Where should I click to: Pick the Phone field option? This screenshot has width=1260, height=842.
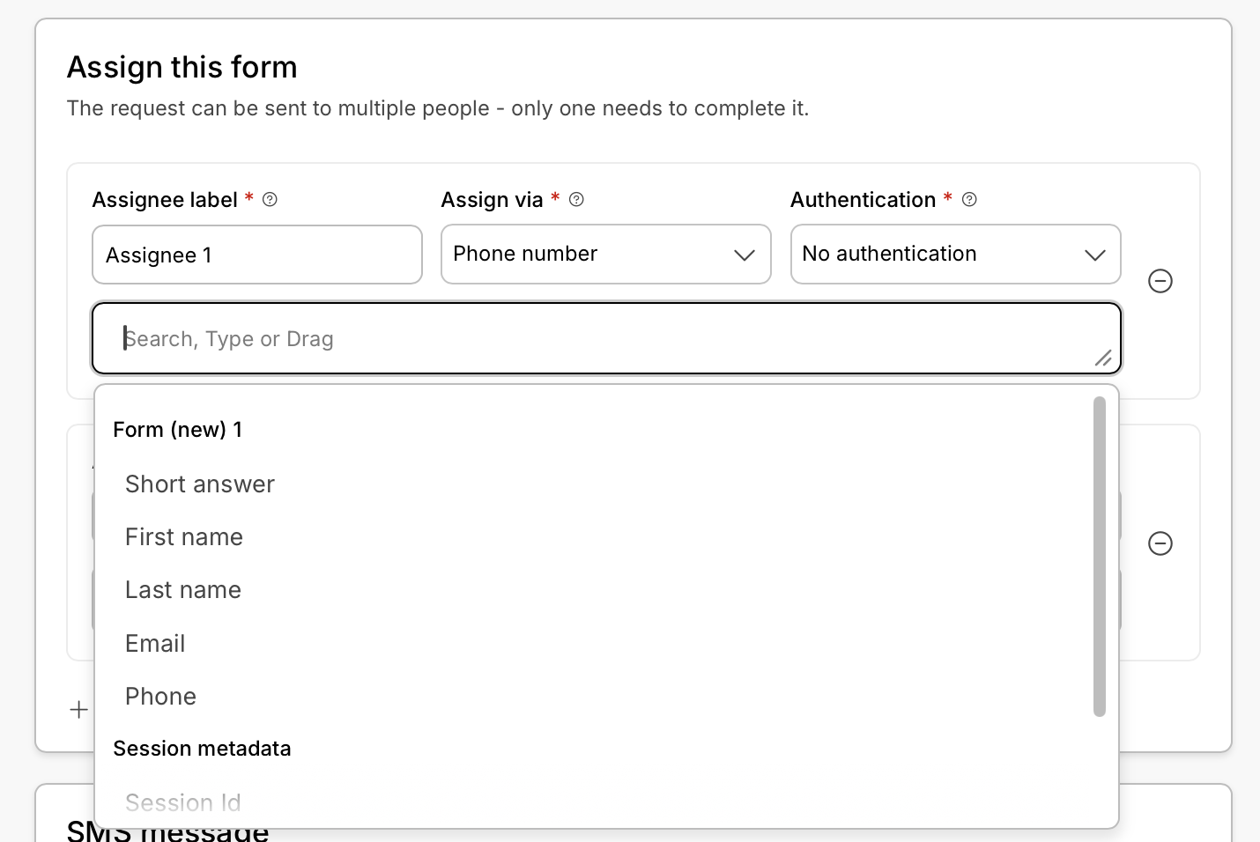pos(160,697)
